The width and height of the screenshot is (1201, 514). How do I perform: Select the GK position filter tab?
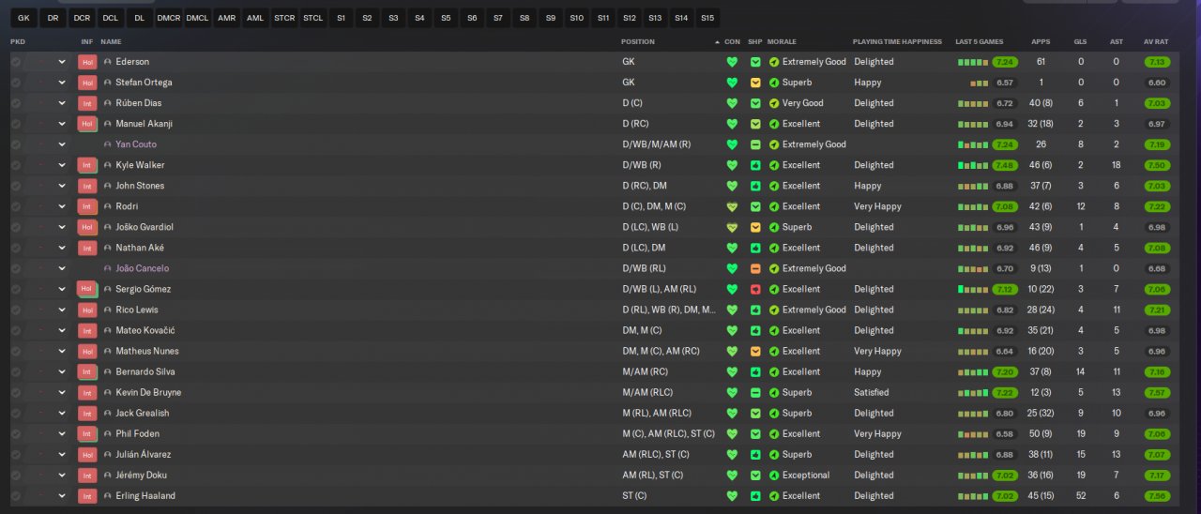[23, 18]
